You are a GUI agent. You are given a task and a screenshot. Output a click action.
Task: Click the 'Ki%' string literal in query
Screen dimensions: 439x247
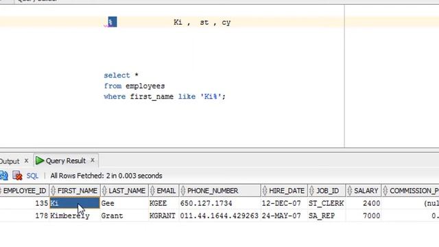pos(211,97)
